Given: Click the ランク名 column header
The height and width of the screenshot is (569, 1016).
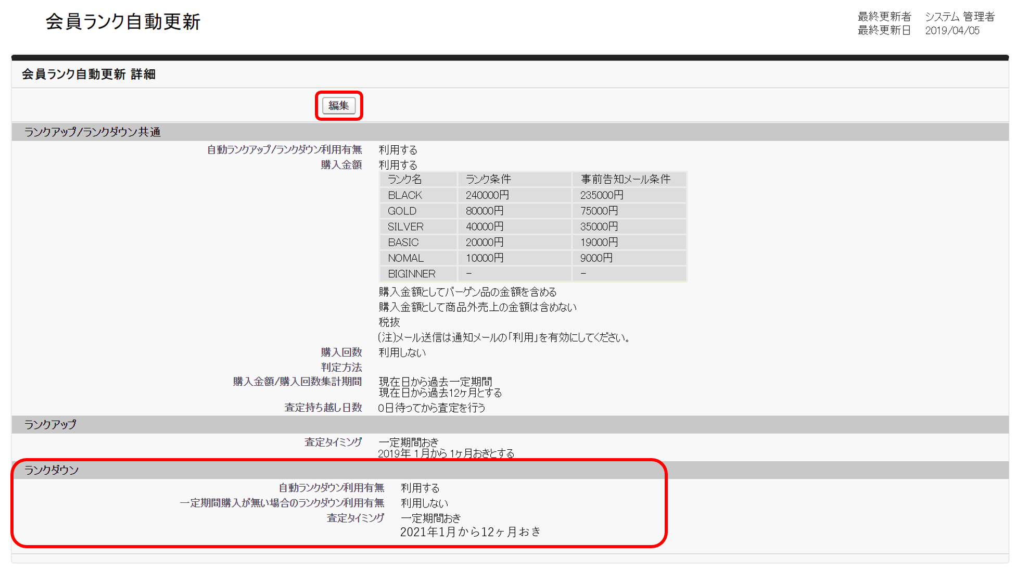Looking at the screenshot, I should click(x=405, y=179).
